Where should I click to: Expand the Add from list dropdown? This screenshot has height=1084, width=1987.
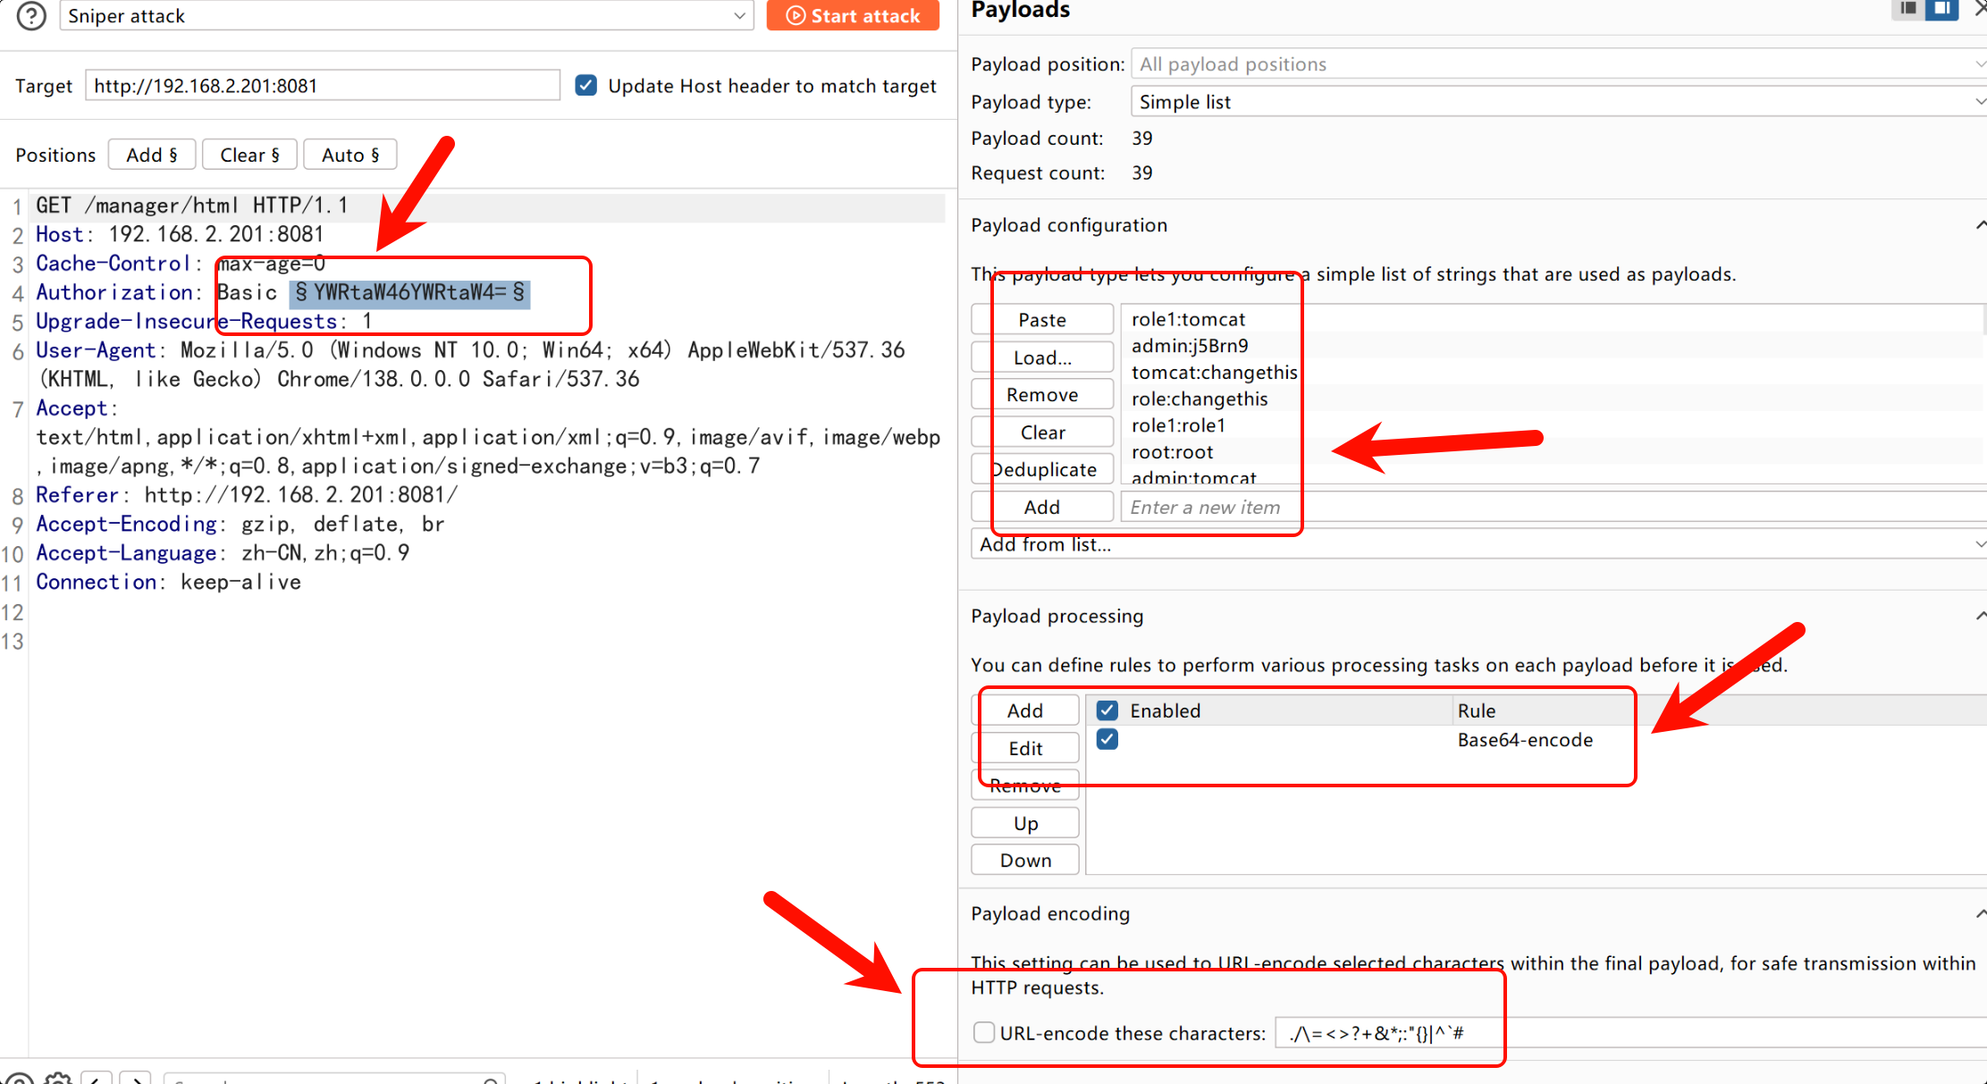pos(1475,544)
